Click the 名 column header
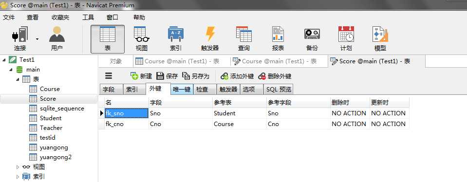Image resolution: width=467 pixels, height=182 pixels. (x=126, y=103)
